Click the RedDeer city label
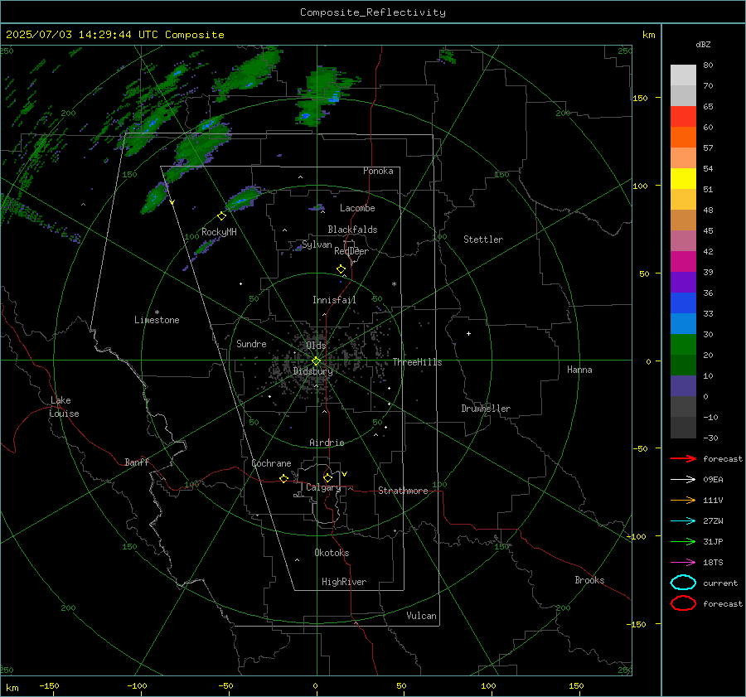This screenshot has width=746, height=697. [x=351, y=251]
